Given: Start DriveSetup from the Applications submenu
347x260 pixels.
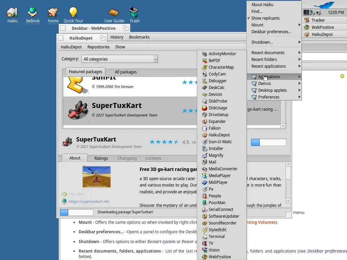Looking at the screenshot, I should click(x=222, y=114).
